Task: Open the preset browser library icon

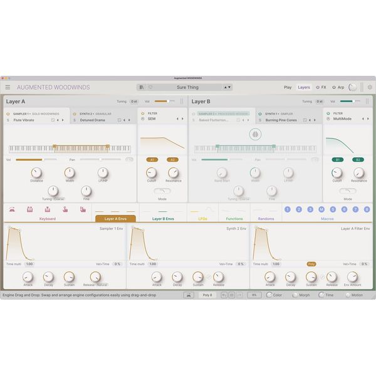Action: pos(142,87)
